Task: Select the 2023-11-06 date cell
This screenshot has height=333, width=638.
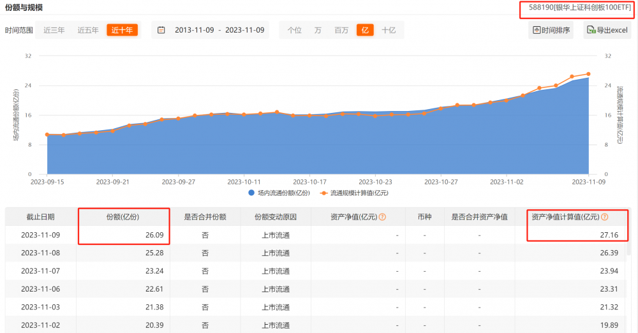Action: click(41, 289)
